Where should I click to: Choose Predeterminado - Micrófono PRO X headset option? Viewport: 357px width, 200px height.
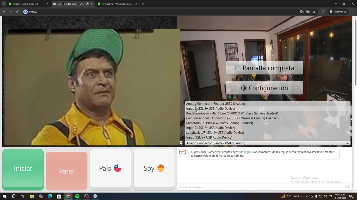tap(267, 113)
